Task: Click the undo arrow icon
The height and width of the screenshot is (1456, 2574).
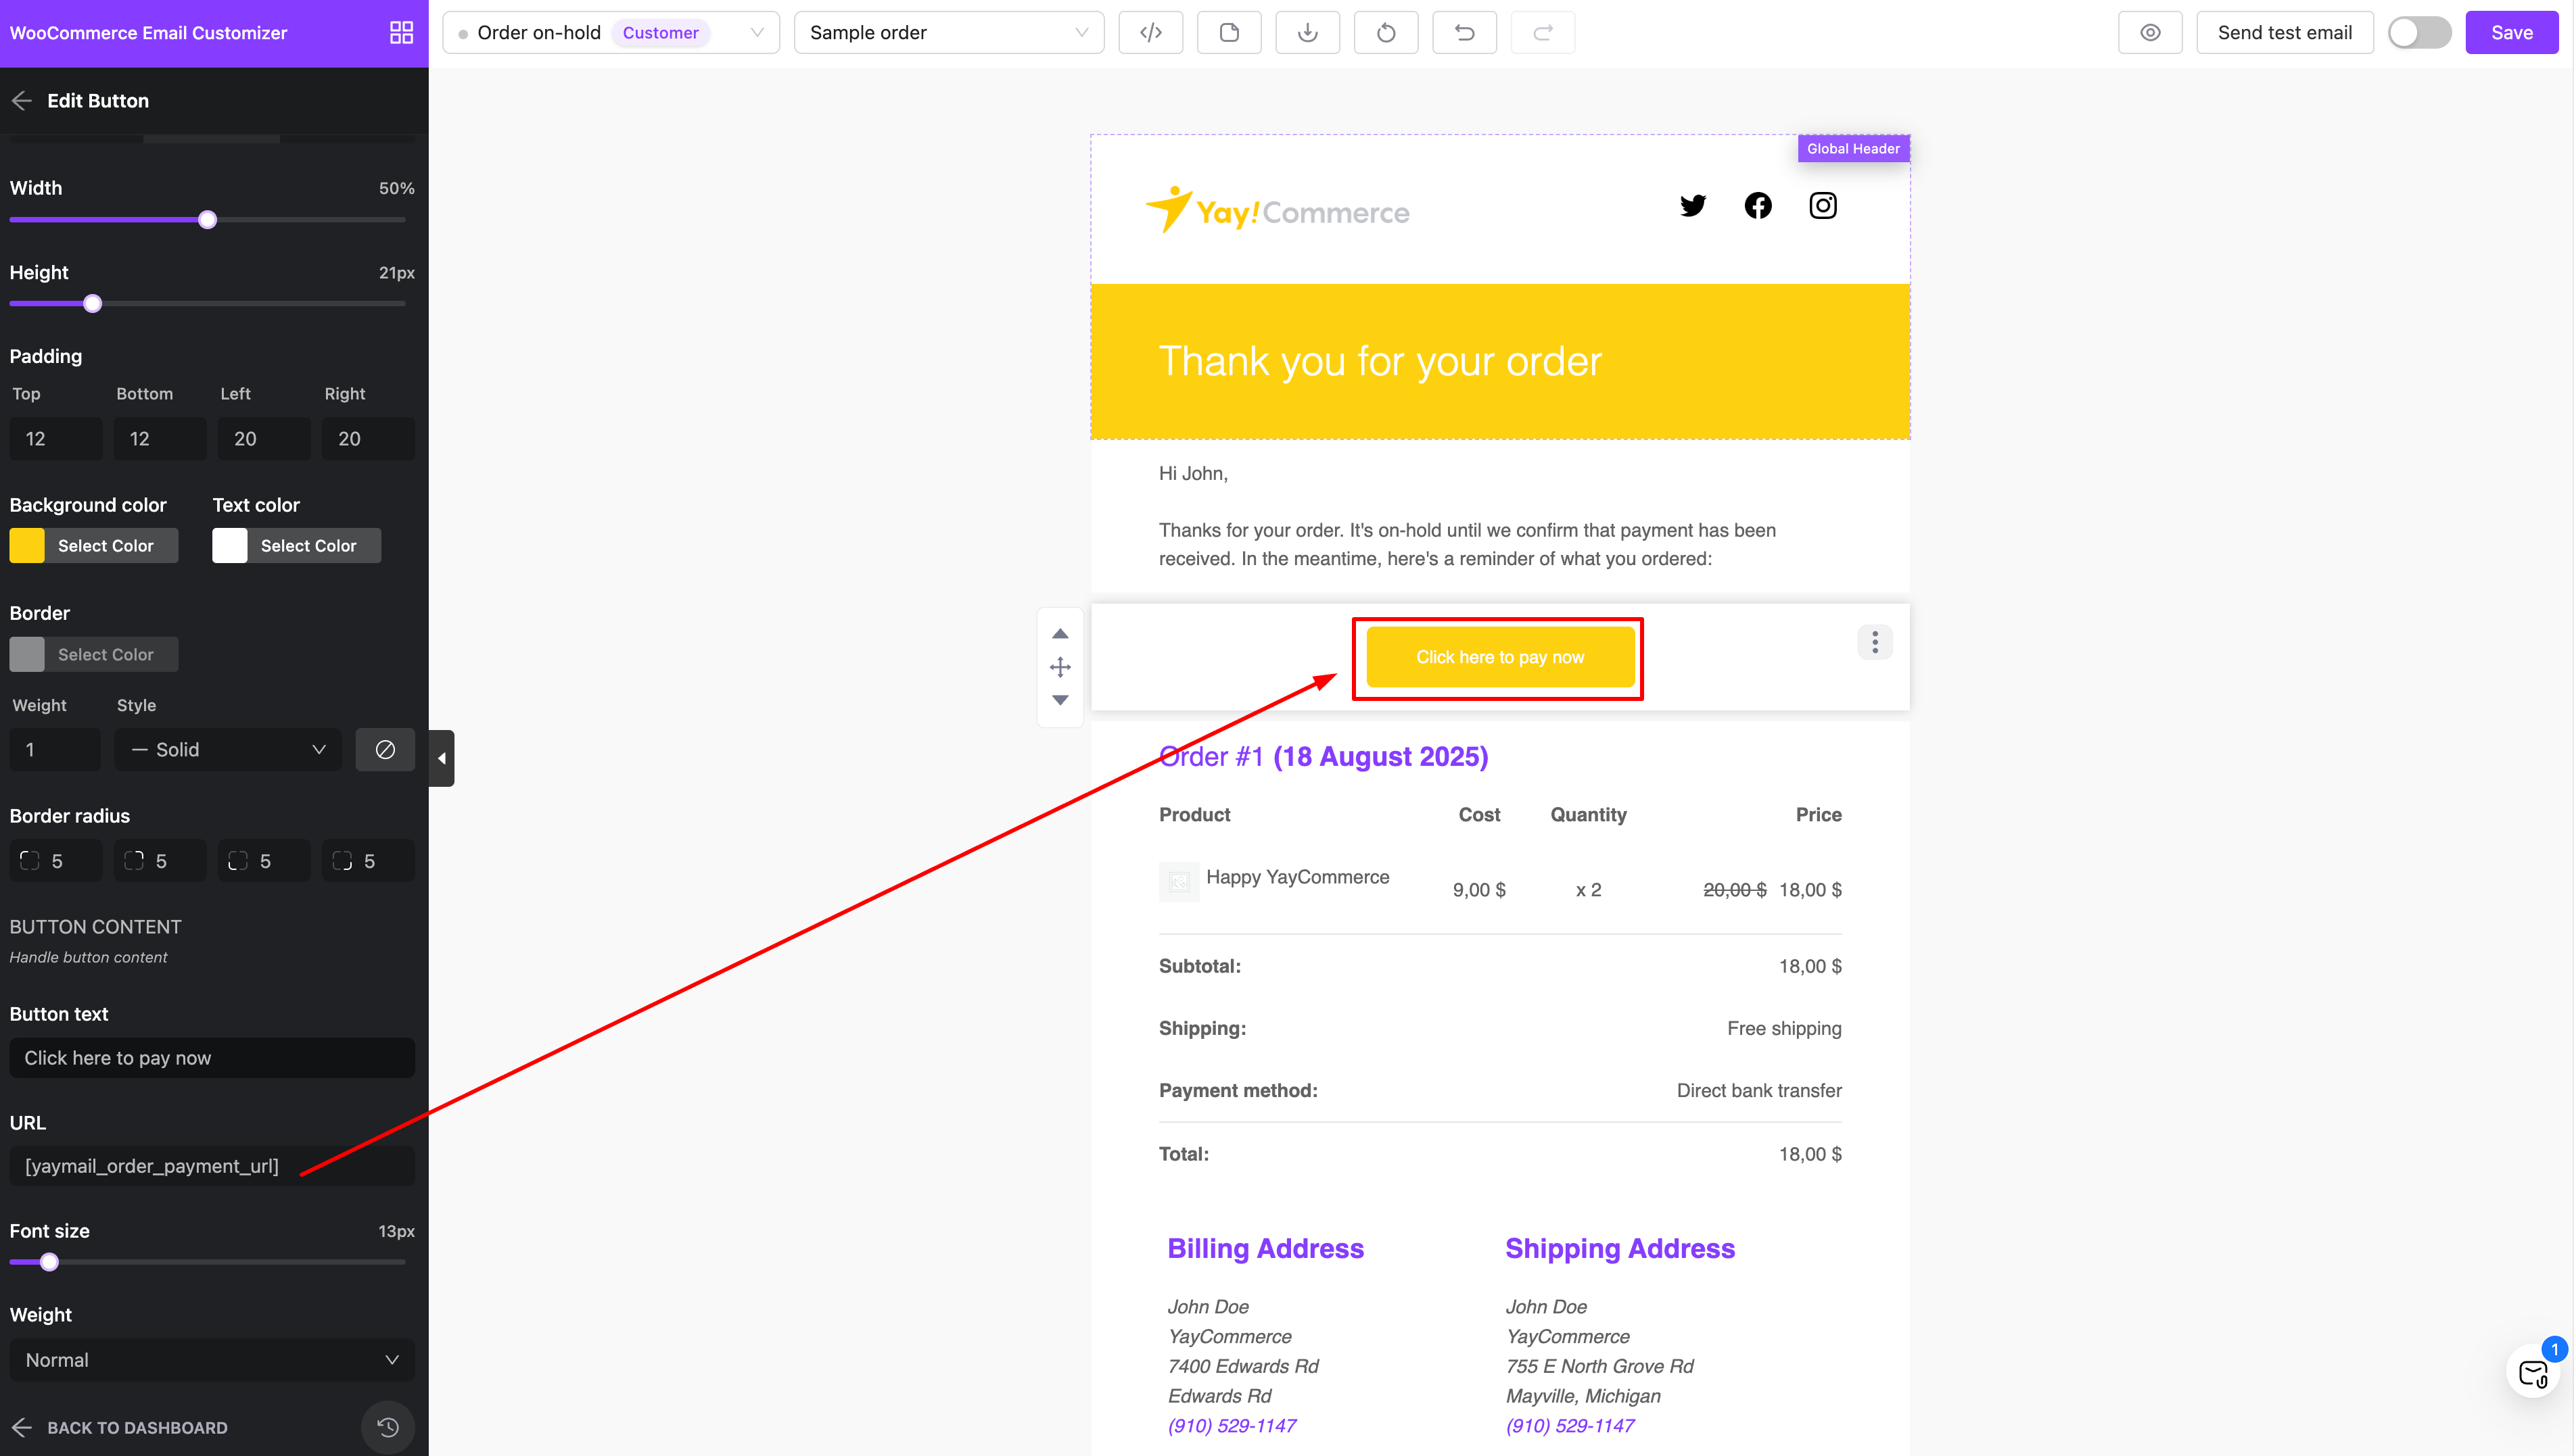Action: click(x=1465, y=33)
